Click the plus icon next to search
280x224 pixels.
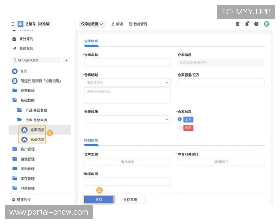[67, 60]
